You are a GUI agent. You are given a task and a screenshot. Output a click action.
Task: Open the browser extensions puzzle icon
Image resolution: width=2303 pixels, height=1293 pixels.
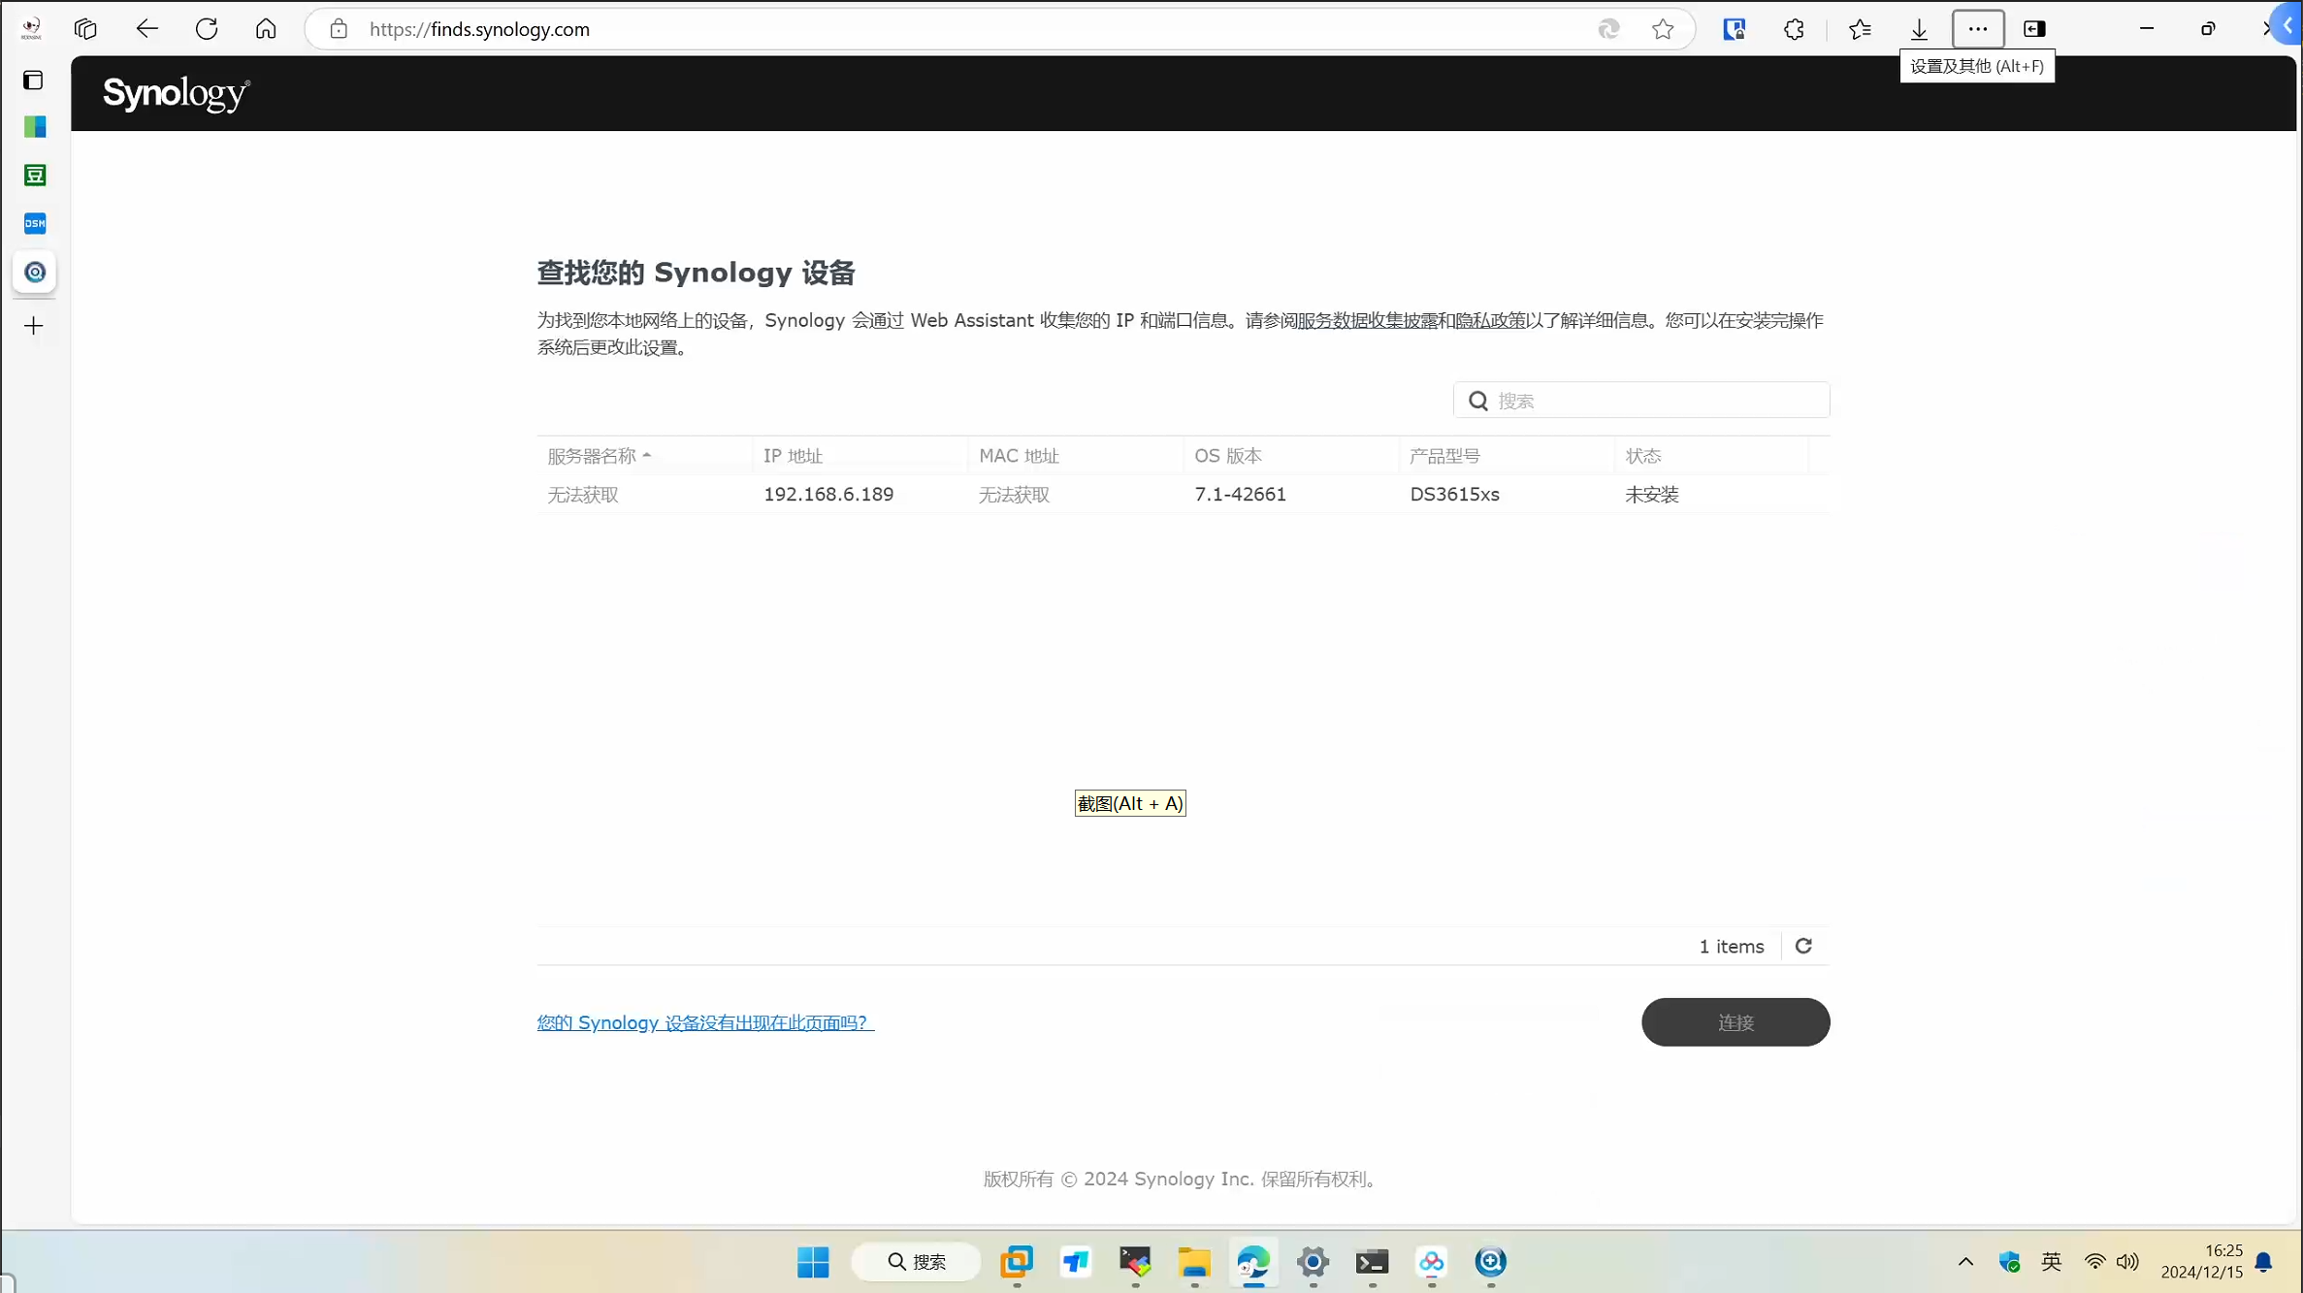1794,29
